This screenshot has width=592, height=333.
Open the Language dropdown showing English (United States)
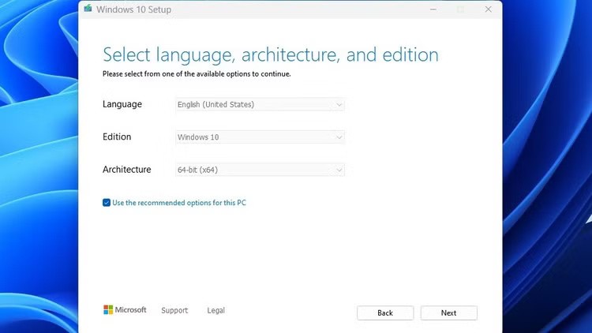(x=259, y=104)
